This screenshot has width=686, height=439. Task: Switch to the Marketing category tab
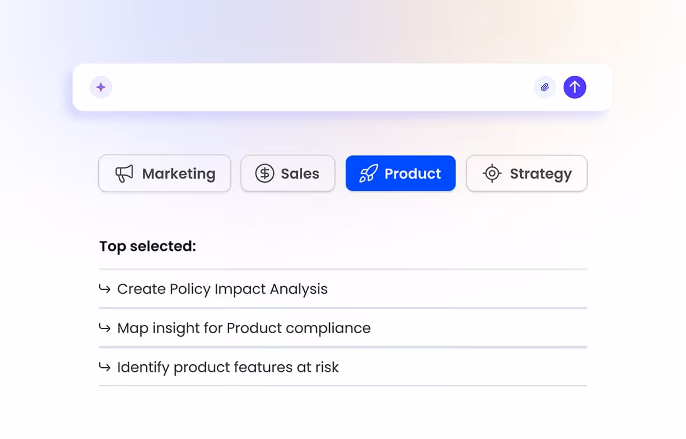click(x=165, y=173)
